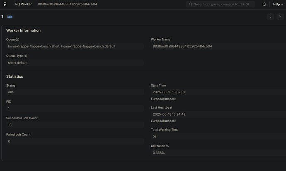Open the Help dropdown menu
This screenshot has width=286, height=171.
278,4
